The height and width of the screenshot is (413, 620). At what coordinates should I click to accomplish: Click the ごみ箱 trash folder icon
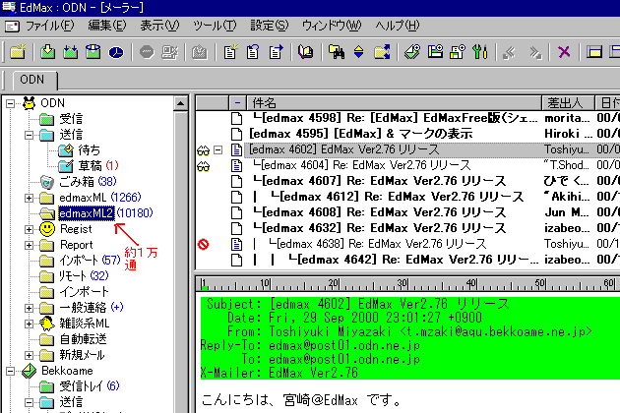pos(46,182)
